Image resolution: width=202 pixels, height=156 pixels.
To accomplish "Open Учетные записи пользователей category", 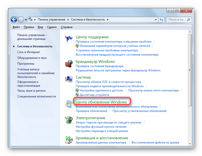I will [36, 73].
